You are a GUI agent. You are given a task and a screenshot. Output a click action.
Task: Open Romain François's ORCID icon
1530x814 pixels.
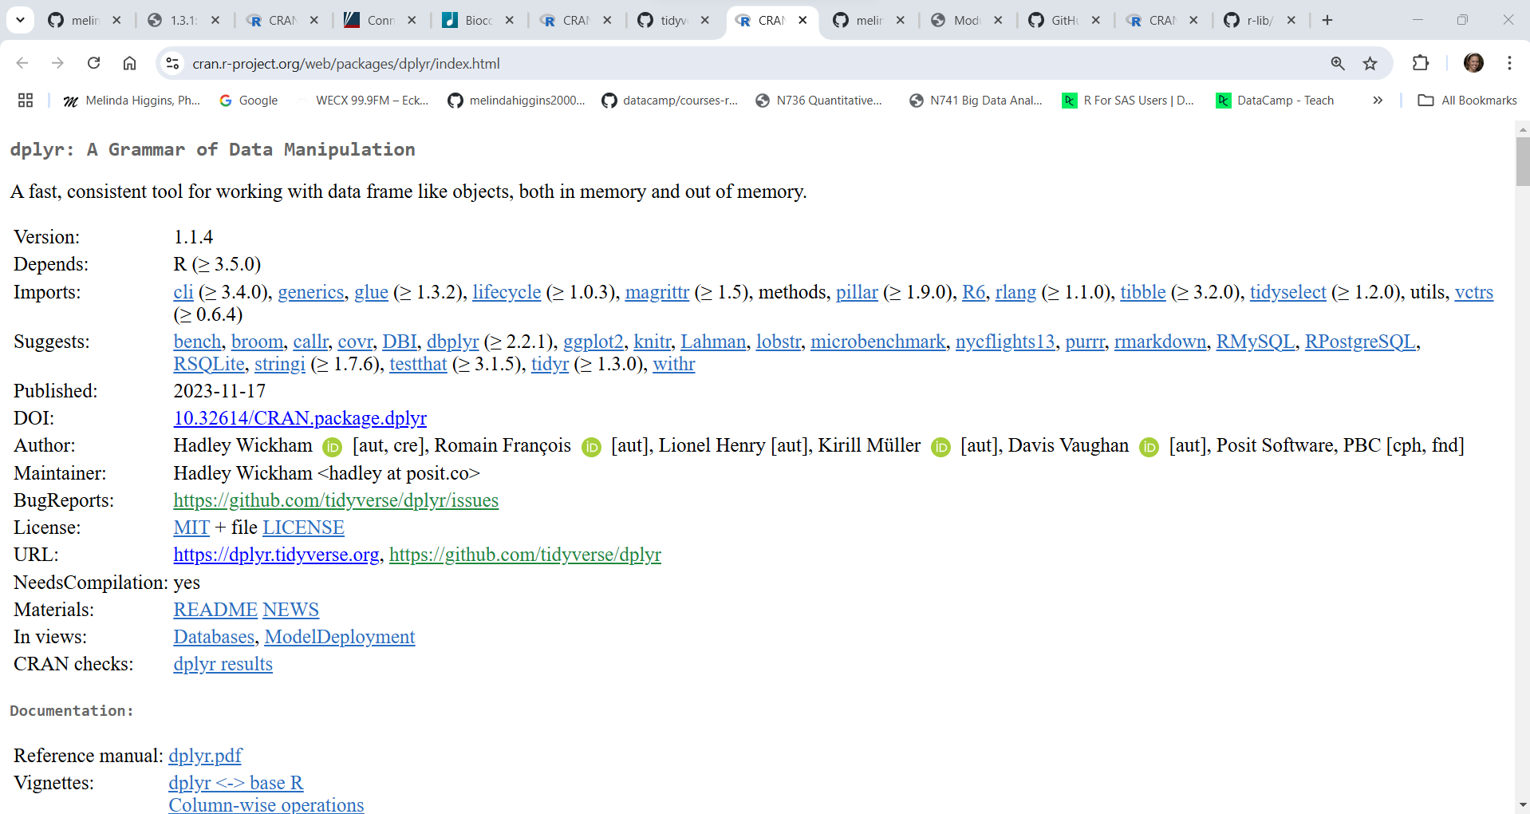[x=591, y=447]
